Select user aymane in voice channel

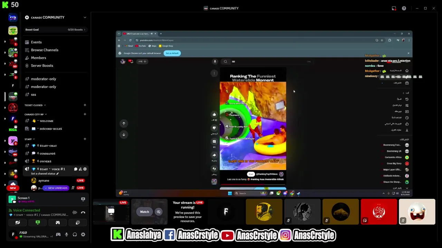(44, 180)
